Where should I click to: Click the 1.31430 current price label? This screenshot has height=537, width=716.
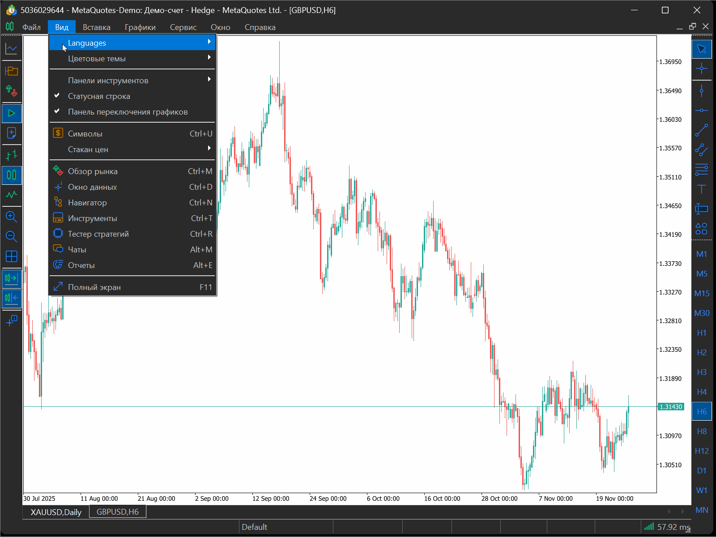coord(671,407)
